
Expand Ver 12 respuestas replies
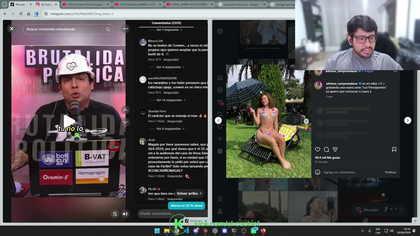click(171, 100)
